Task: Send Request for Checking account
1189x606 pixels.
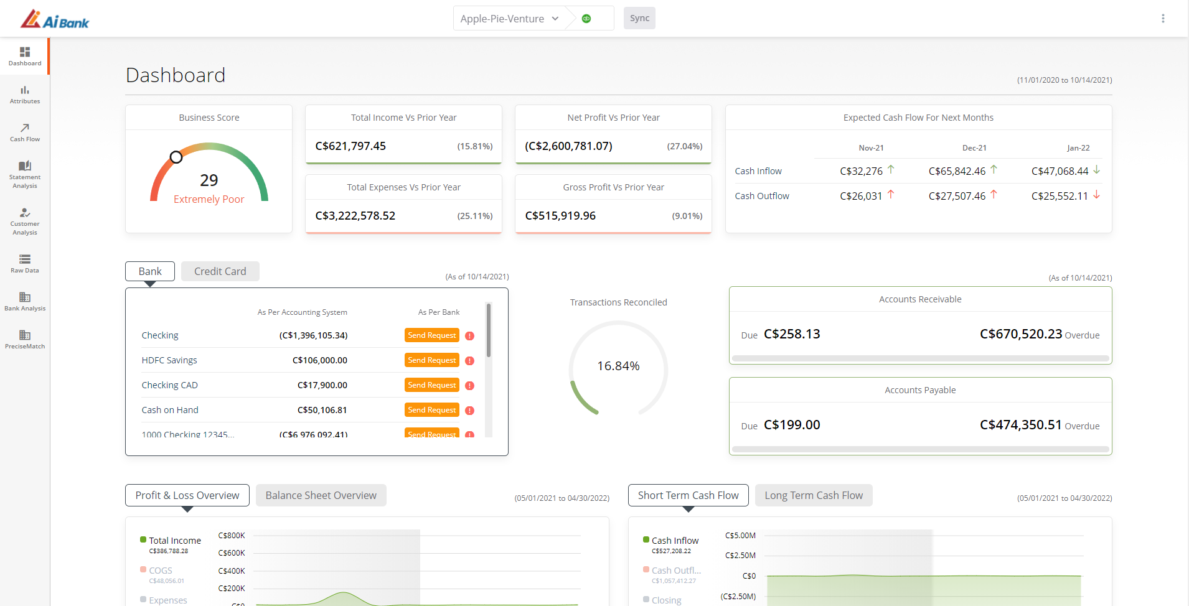Action: [432, 335]
